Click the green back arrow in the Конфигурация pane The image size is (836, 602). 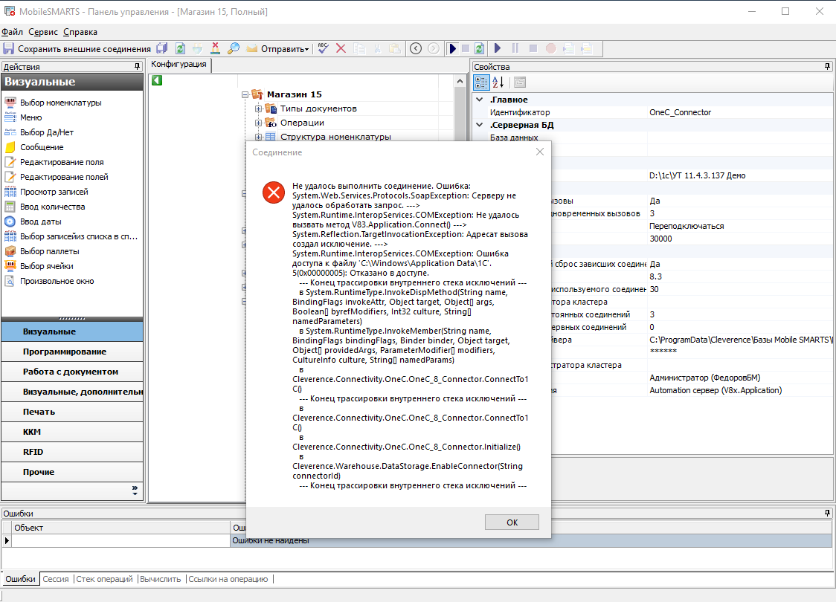point(157,80)
